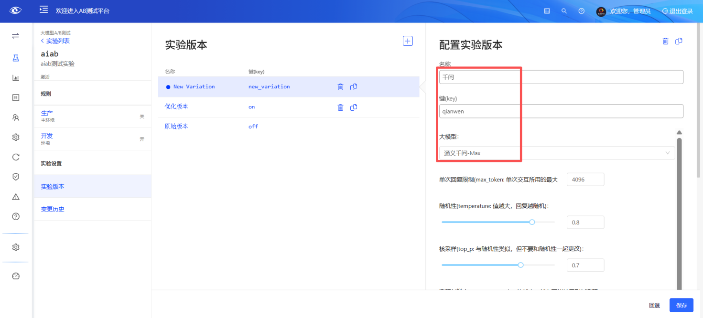Click the apps grid icon in top bar
703x318 pixels.
coord(547,11)
